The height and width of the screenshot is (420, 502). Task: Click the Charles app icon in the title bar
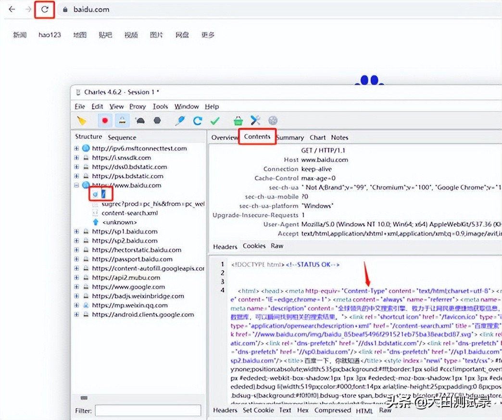78,92
